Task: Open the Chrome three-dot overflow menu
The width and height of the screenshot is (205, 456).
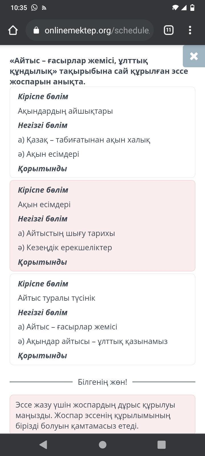Action: [190, 30]
